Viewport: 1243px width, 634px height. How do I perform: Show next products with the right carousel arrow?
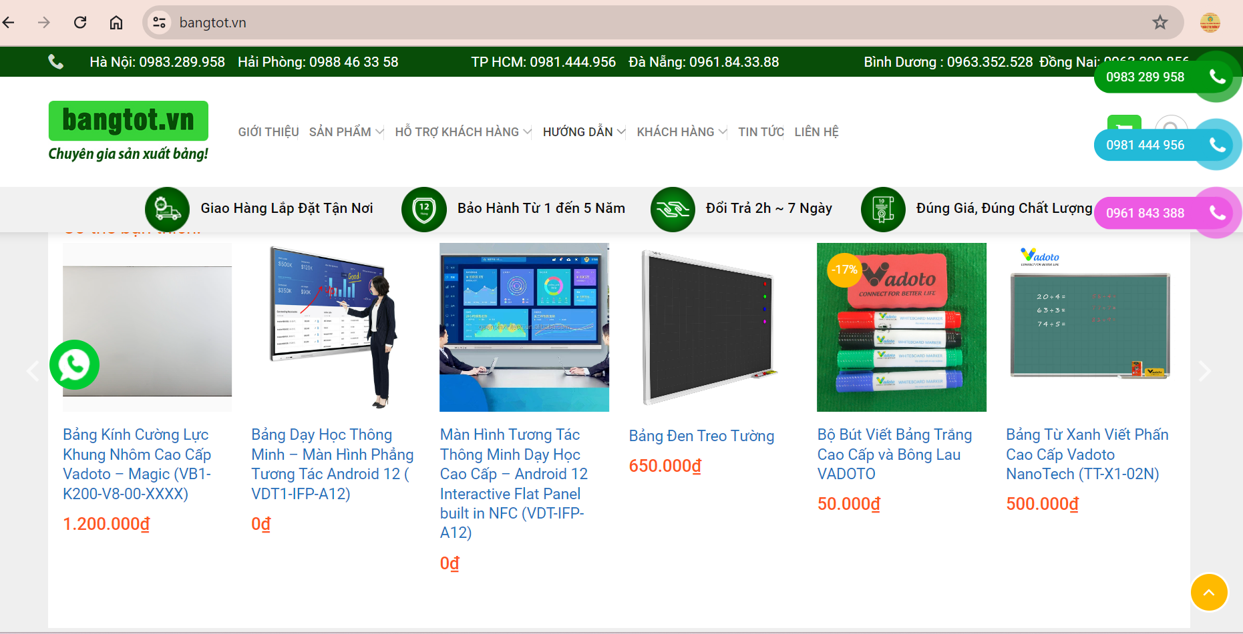click(1204, 371)
